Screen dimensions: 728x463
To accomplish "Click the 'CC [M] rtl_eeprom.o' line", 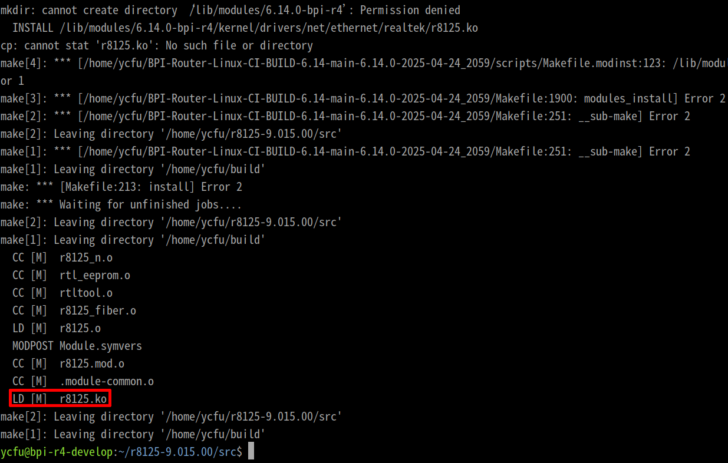I will pos(71,275).
